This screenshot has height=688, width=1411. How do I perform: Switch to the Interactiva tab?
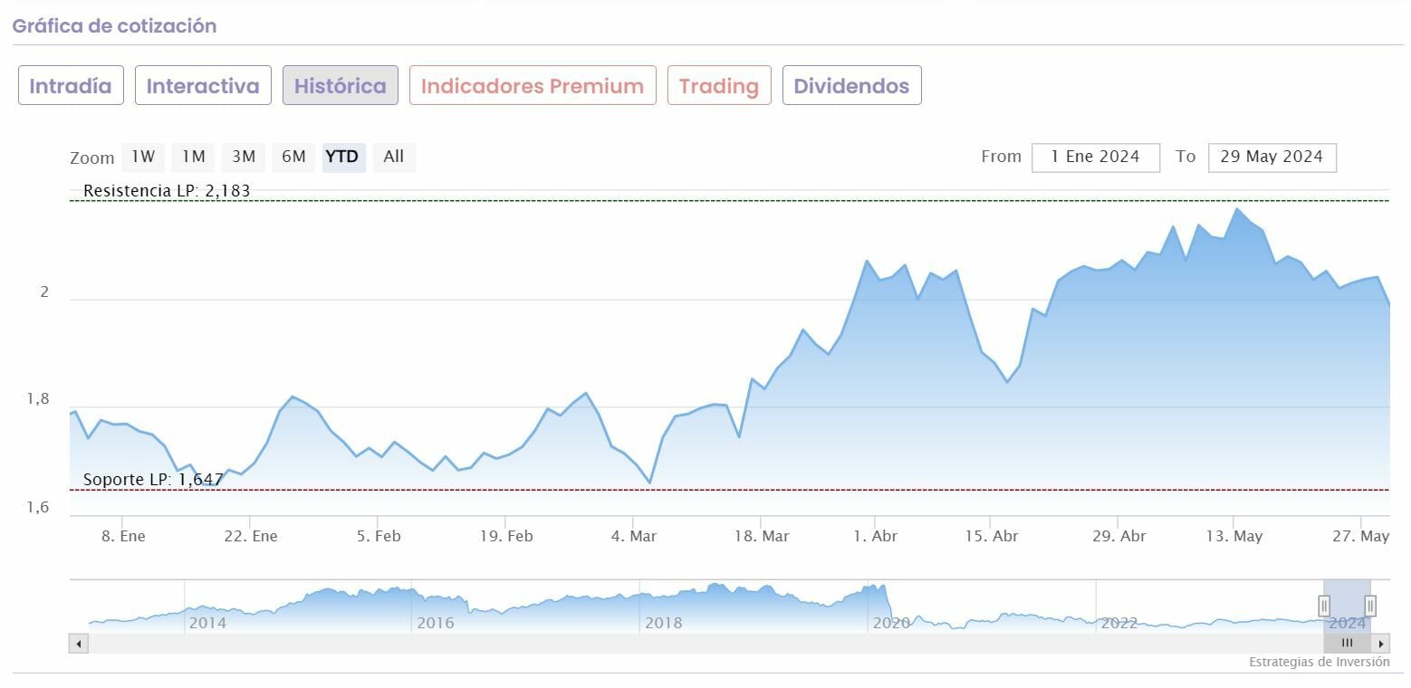pos(203,86)
